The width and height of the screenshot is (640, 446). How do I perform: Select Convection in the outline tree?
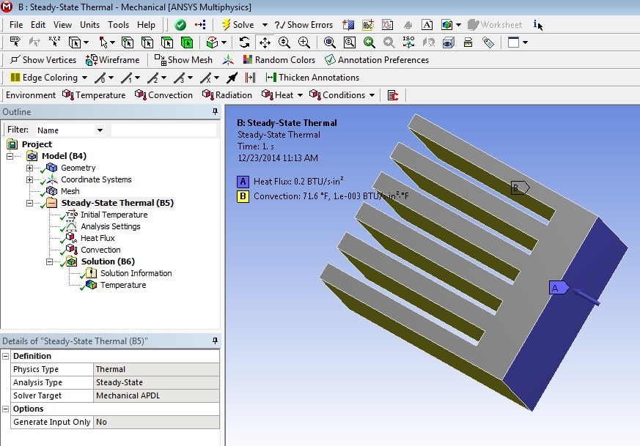tap(100, 250)
